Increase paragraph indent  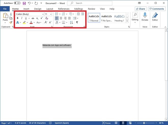click(x=83, y=14)
